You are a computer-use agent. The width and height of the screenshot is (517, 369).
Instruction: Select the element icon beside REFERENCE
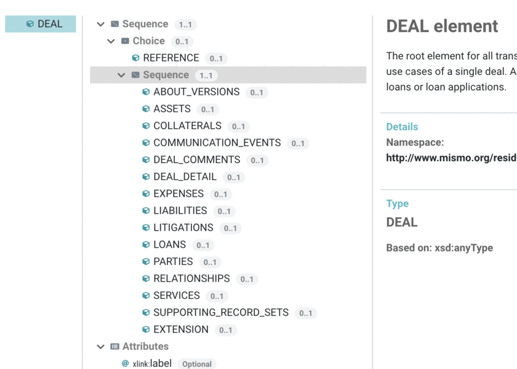click(x=135, y=58)
